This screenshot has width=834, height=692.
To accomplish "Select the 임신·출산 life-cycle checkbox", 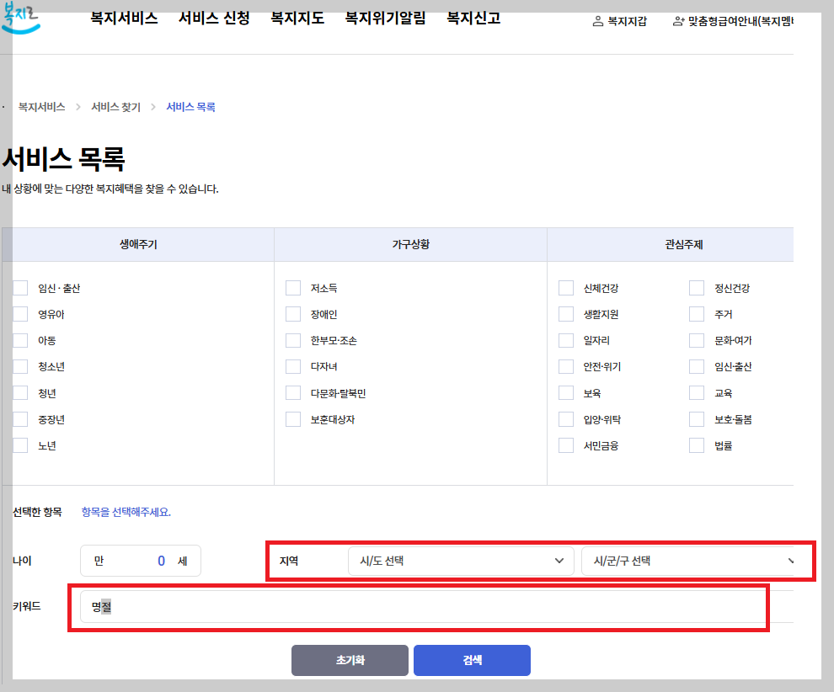I will tap(20, 287).
